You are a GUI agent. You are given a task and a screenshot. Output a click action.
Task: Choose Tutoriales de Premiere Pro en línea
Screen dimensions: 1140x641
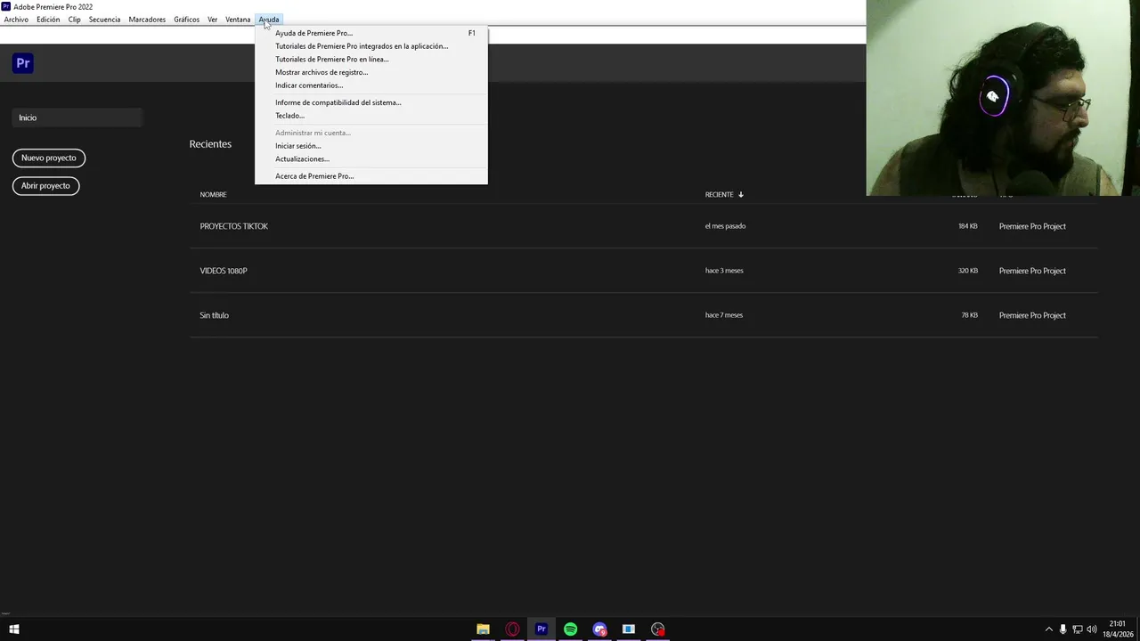click(x=371, y=60)
